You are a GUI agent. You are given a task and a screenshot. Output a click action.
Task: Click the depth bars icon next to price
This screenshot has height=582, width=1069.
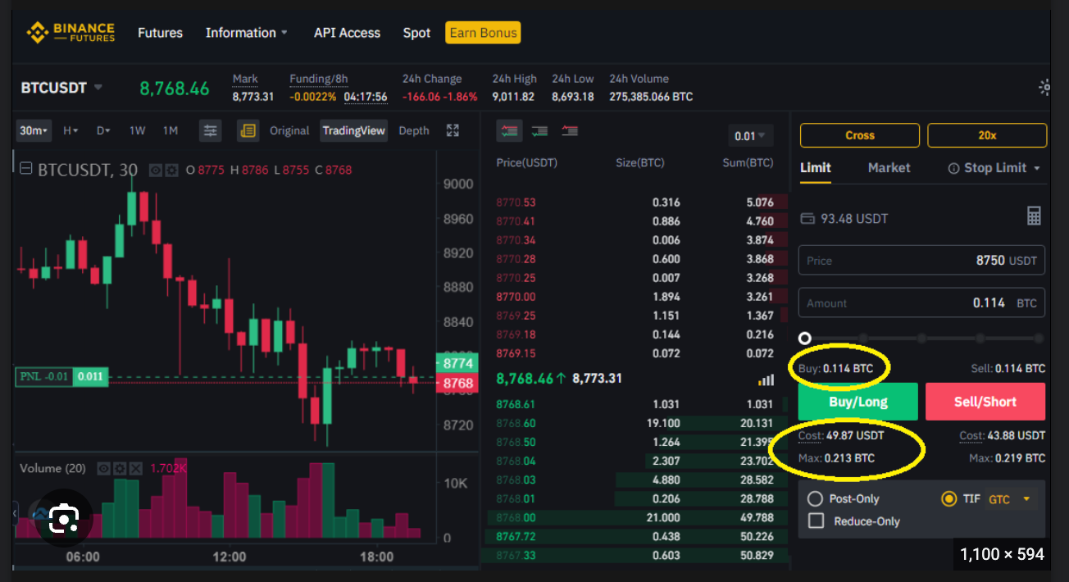[766, 380]
